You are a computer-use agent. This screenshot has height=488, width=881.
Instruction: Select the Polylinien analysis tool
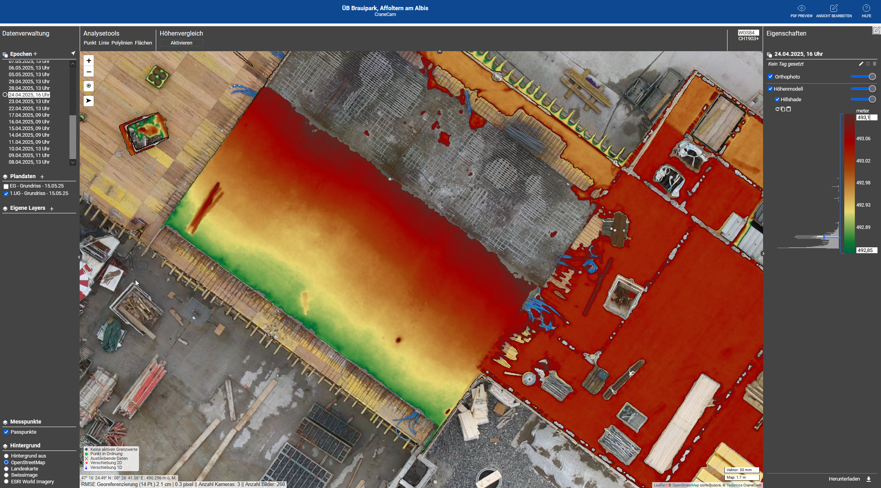click(122, 43)
